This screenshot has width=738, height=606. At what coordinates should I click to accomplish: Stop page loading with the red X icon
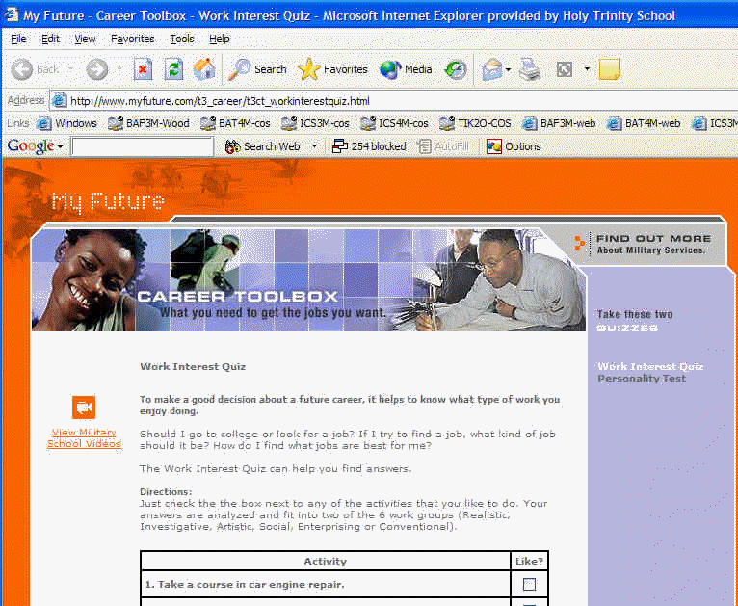pyautogui.click(x=143, y=69)
